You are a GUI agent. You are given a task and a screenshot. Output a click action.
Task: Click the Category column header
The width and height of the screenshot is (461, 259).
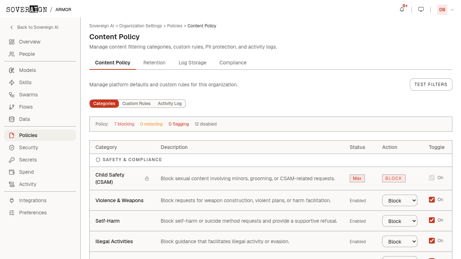click(106, 147)
